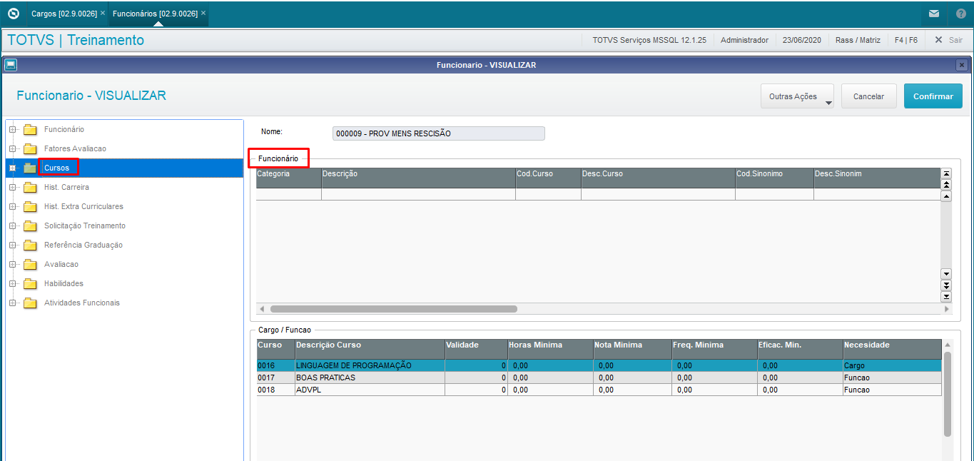Image resolution: width=974 pixels, height=461 pixels.
Task: Click the Nome input field
Action: click(x=438, y=133)
